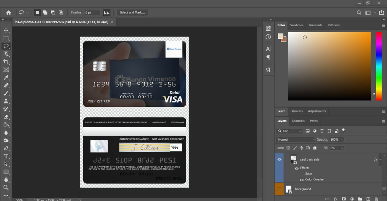The height and width of the screenshot is (201, 387).
Task: Select the Paint Bucket tool
Action: (x=6, y=125)
